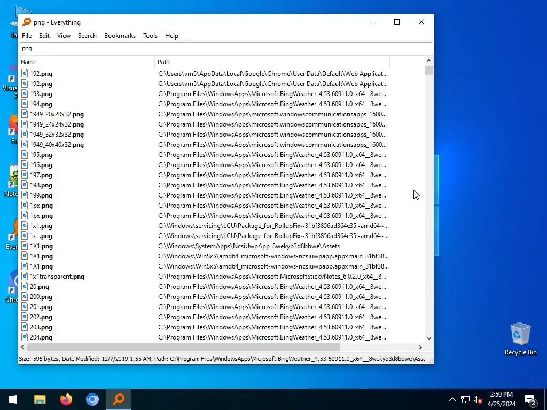
Task: Show hidden tray icons chevron
Action: point(452,399)
